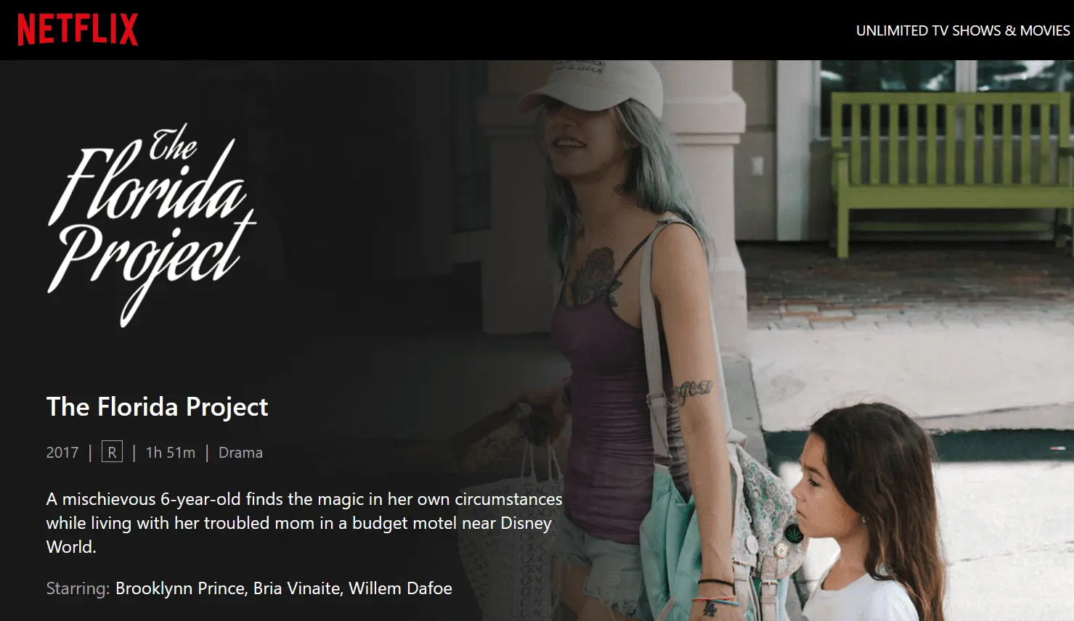1074x621 pixels.
Task: Click the white cap on woman's head
Action: tap(592, 86)
